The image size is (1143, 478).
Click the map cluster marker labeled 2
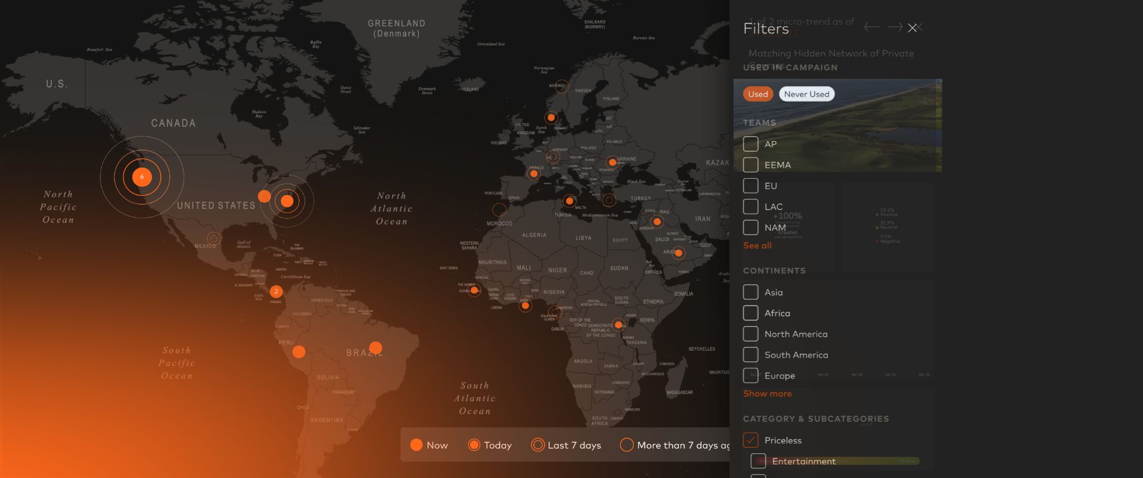click(276, 291)
